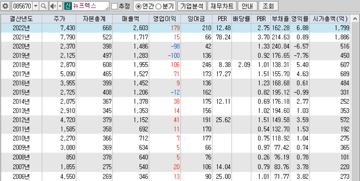Screen dimensions: 360x181
Task: Click the scrollbar up arrow
Action: [x=355, y=19]
